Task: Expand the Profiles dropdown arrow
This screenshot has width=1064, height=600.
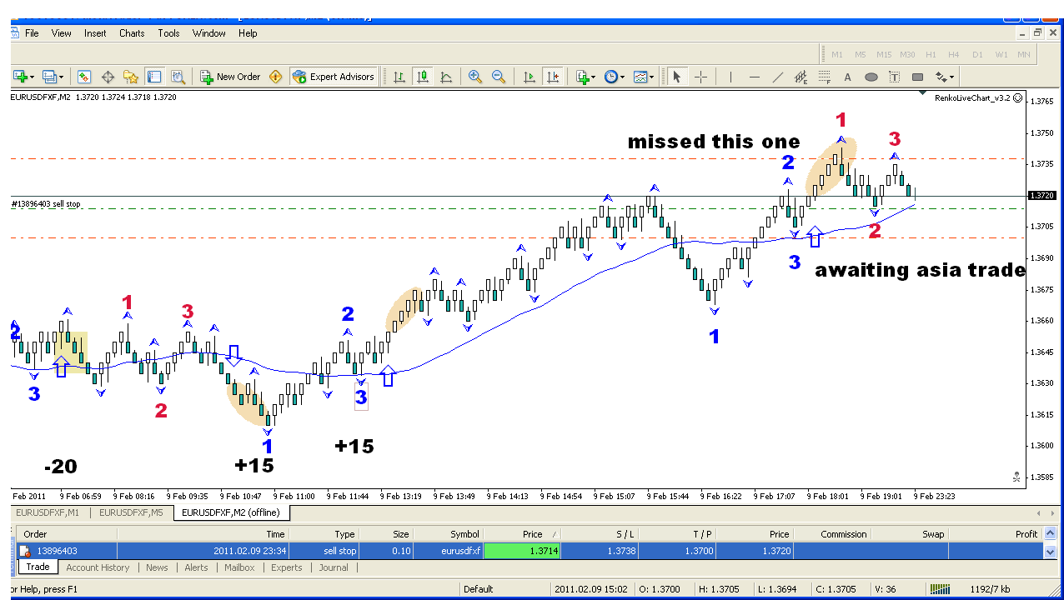Action: pos(62,77)
